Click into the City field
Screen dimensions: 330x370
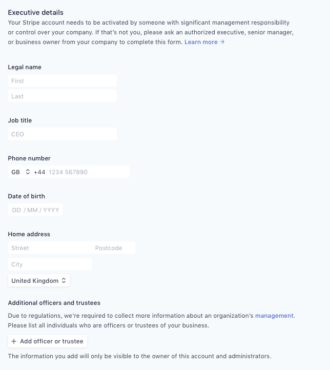click(50, 264)
